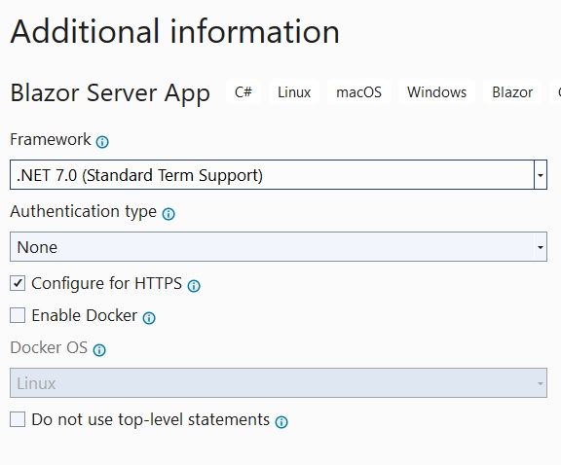
Task: Open the Framework dropdown arrow
Action: point(541,175)
